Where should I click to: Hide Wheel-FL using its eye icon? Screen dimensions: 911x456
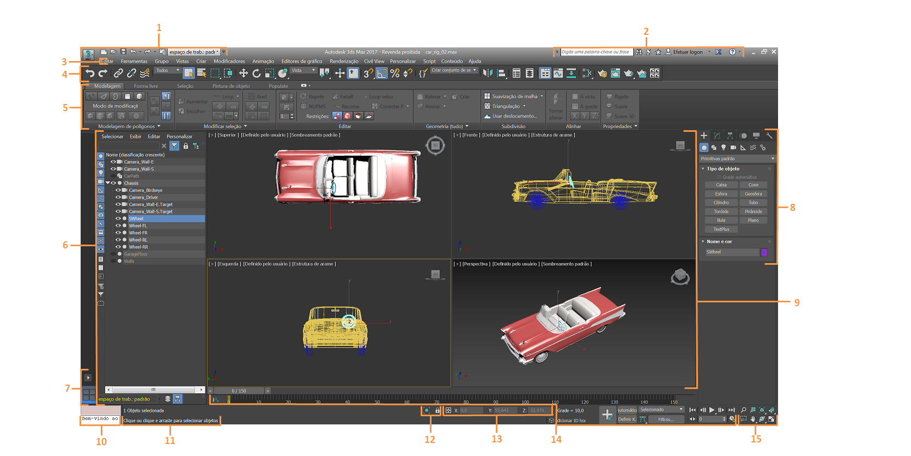click(118, 226)
